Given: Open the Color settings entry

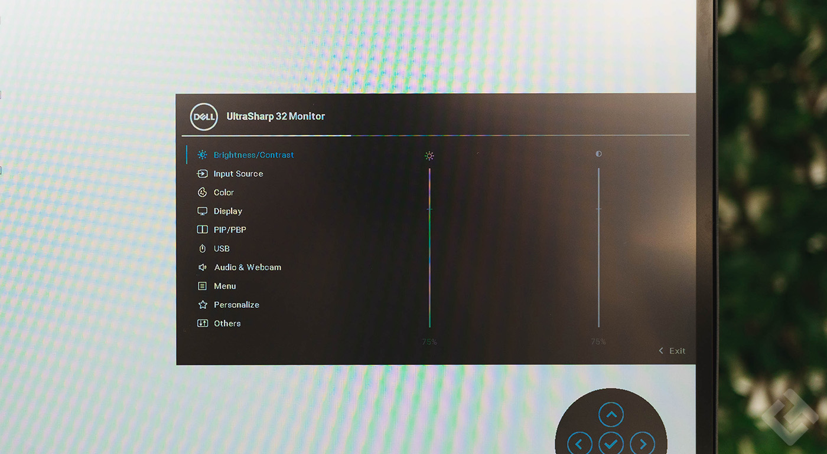Looking at the screenshot, I should (224, 192).
